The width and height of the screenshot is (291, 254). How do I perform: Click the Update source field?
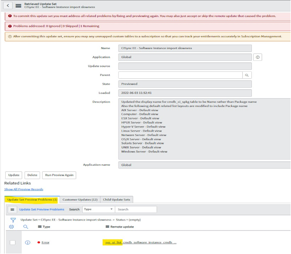pyautogui.click(x=185, y=66)
